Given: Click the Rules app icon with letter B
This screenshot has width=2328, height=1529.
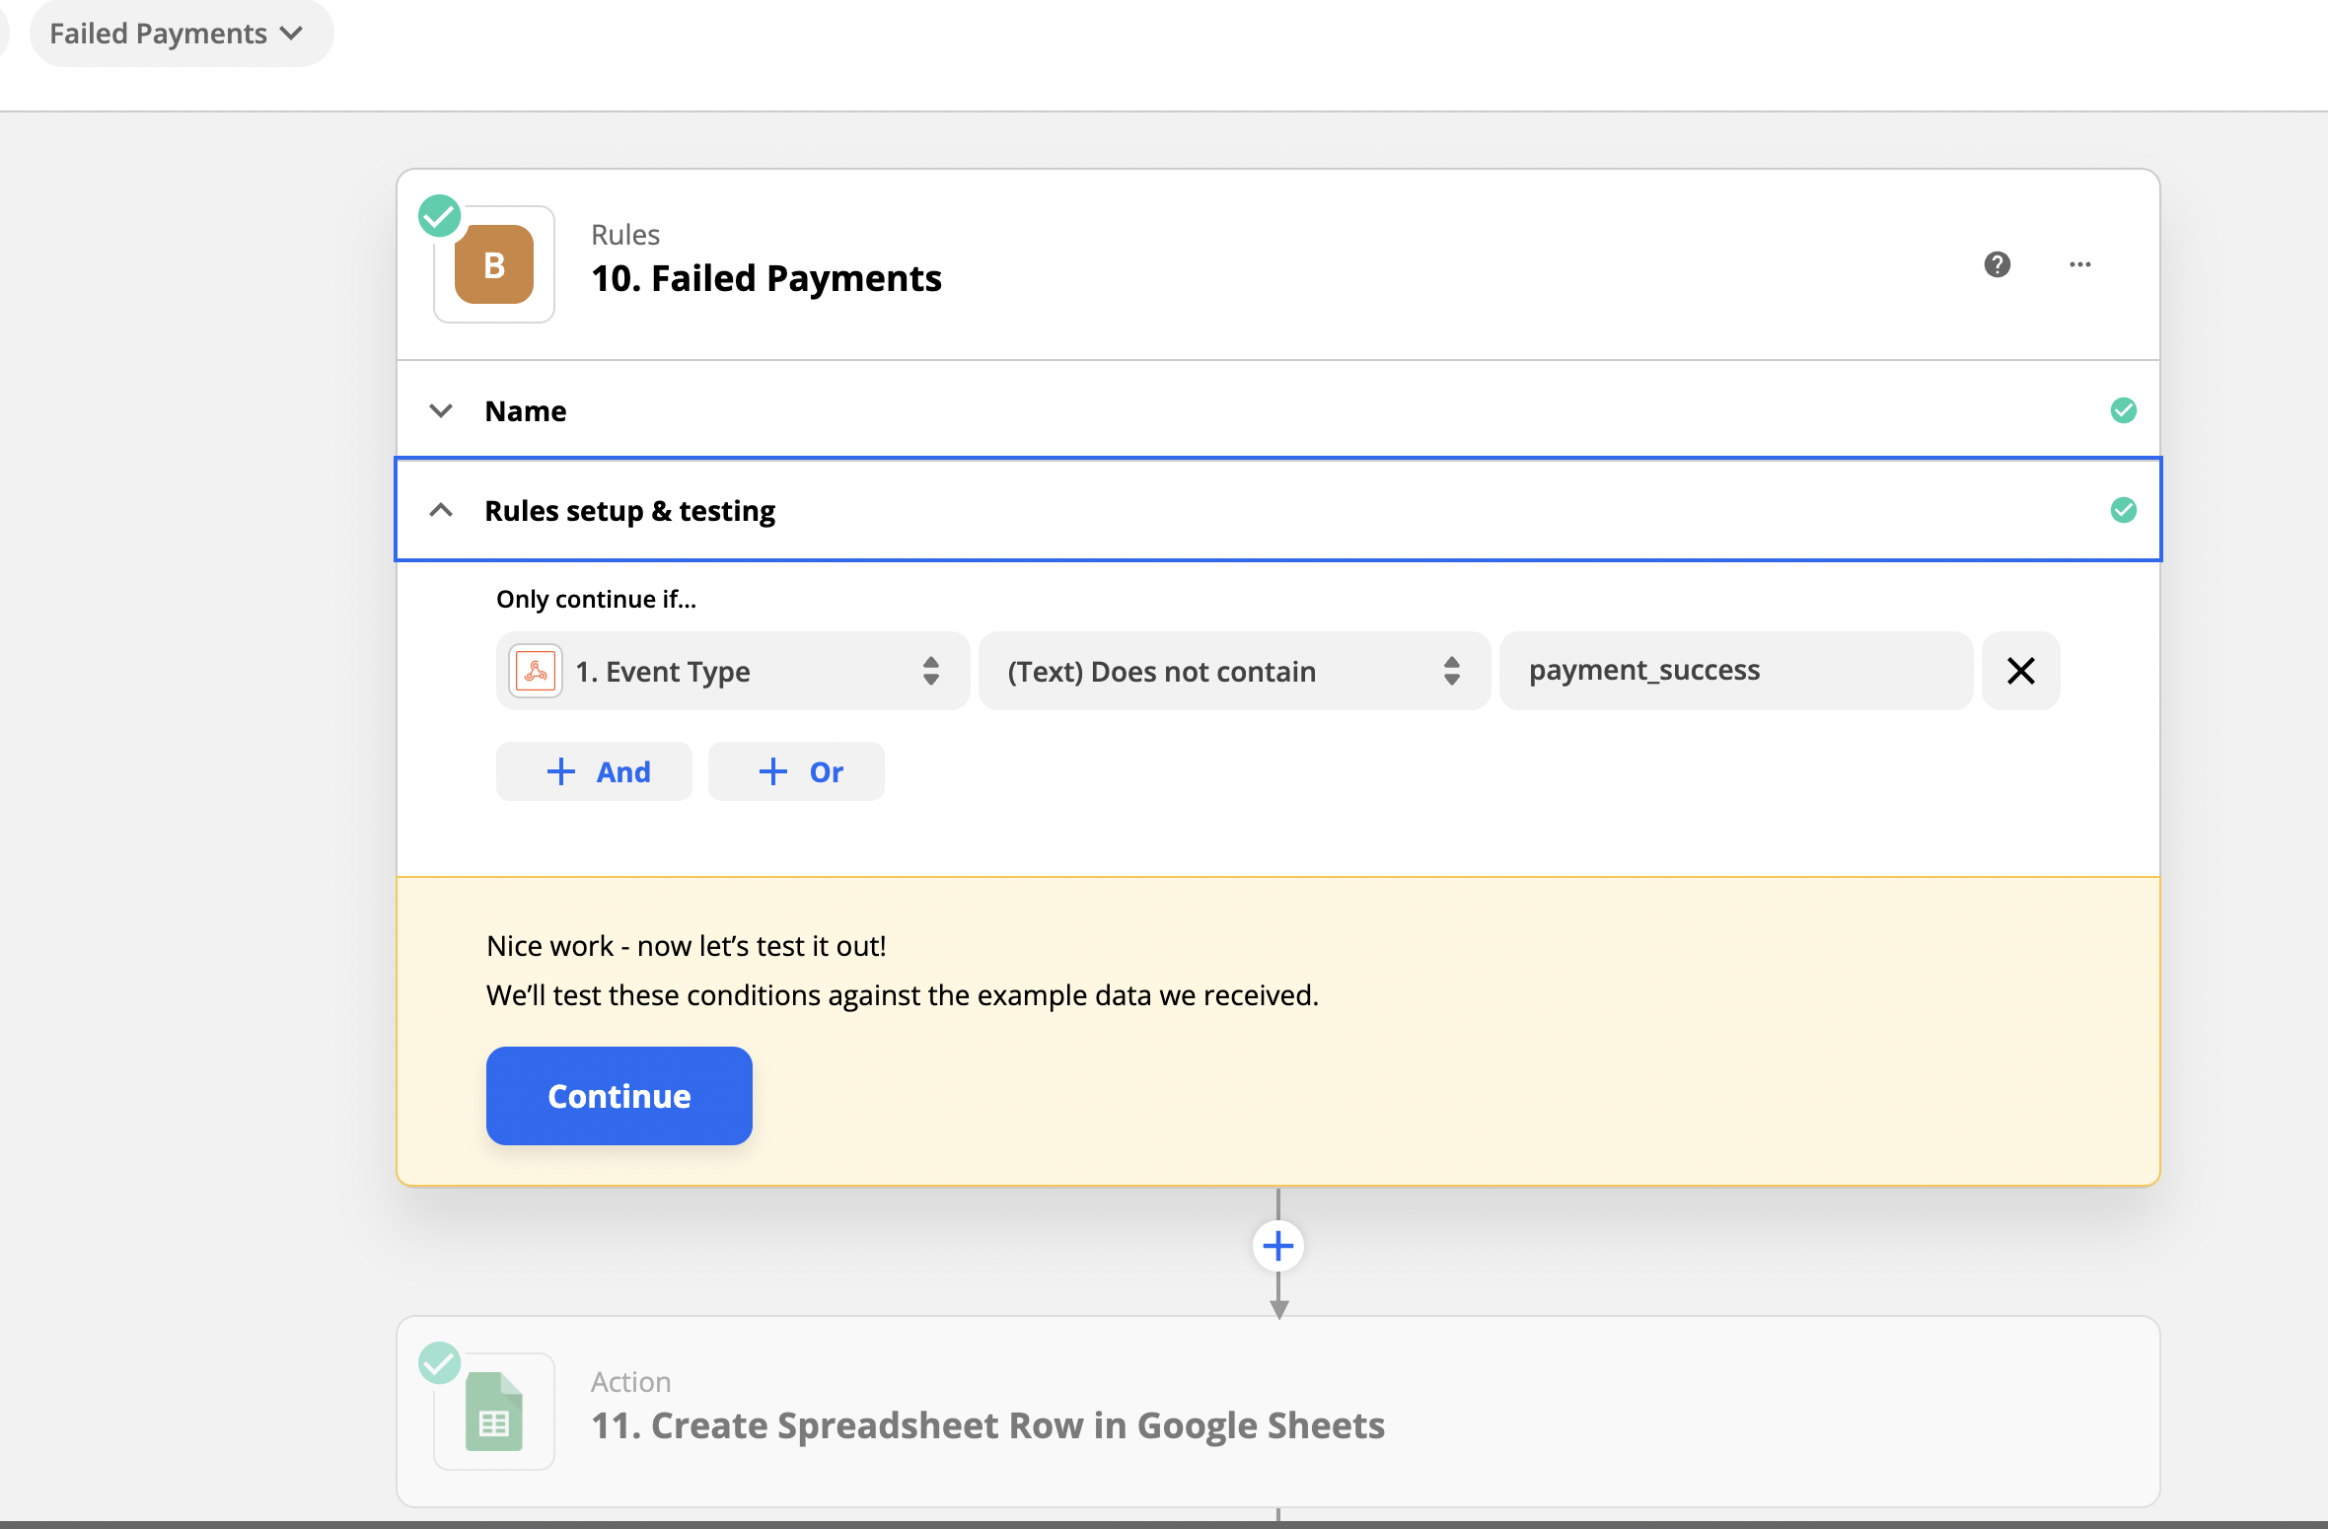Looking at the screenshot, I should click(494, 264).
